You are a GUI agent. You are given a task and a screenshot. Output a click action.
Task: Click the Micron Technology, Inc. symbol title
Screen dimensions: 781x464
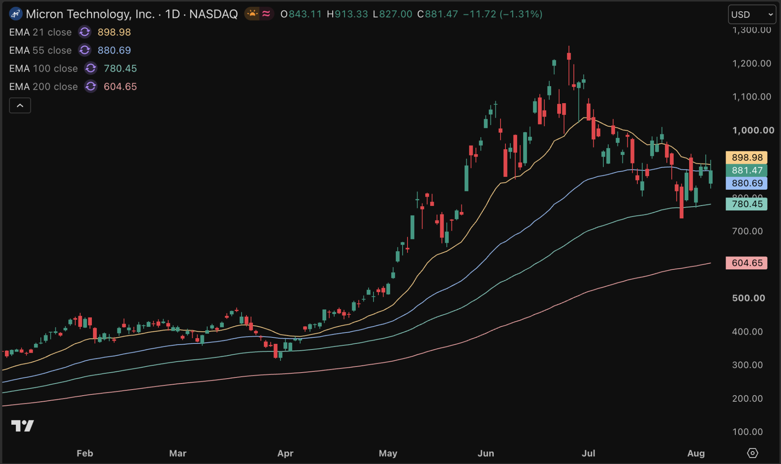point(90,14)
